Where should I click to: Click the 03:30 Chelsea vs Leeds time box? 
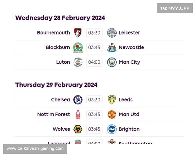[94, 100]
